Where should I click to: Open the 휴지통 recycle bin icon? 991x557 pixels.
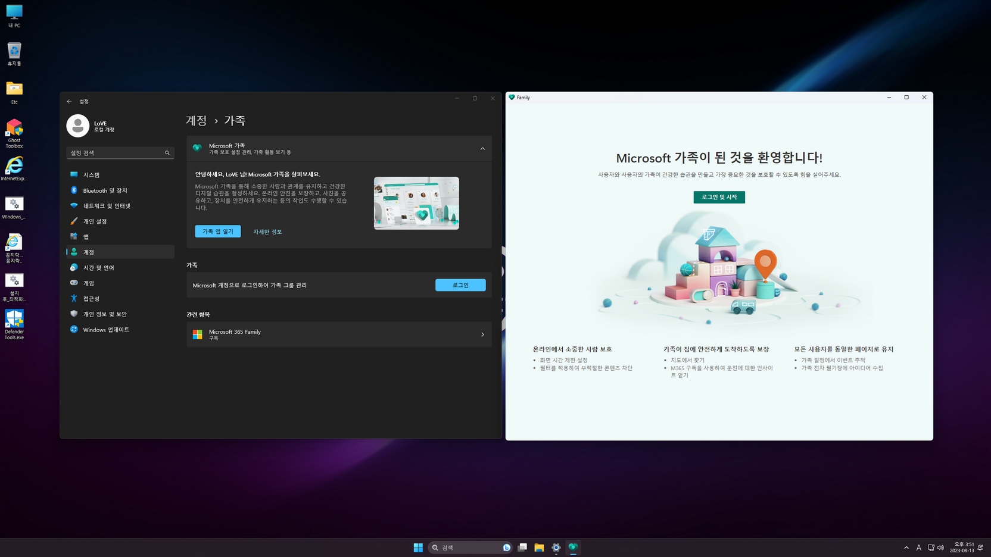pos(14,54)
